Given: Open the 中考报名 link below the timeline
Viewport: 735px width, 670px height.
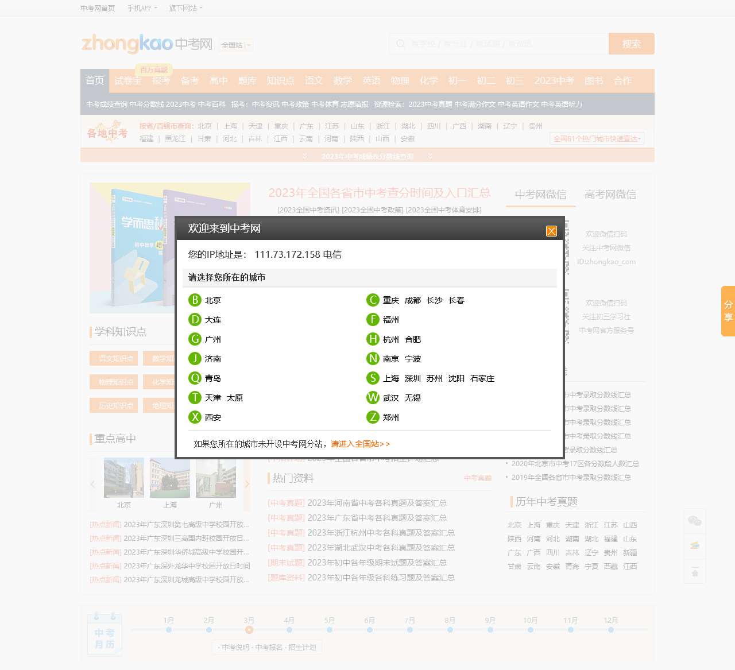Looking at the screenshot, I should 269,648.
